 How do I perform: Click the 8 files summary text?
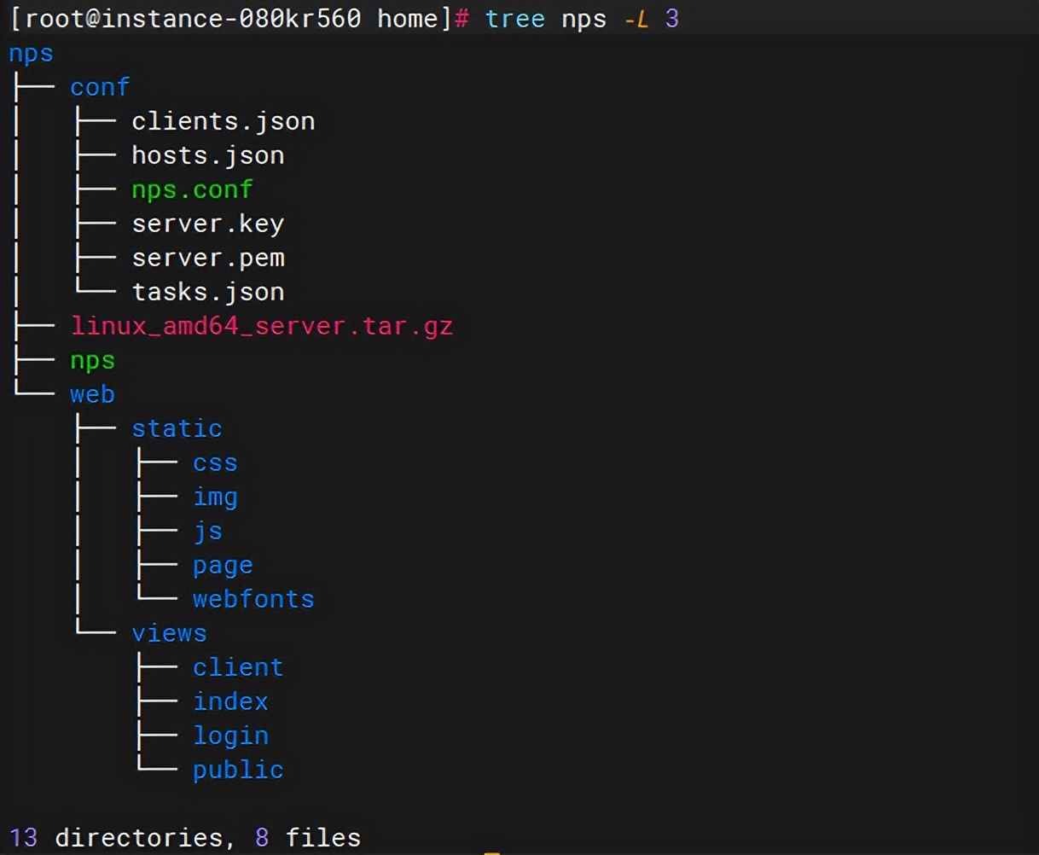pyautogui.click(x=308, y=839)
